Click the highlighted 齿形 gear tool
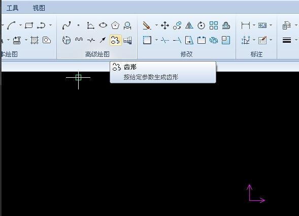 [x=116, y=40]
